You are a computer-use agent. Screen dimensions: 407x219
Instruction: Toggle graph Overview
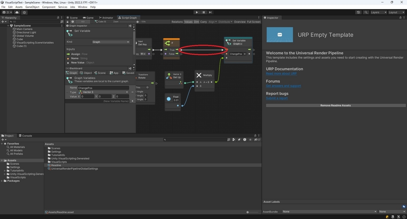(x=240, y=22)
